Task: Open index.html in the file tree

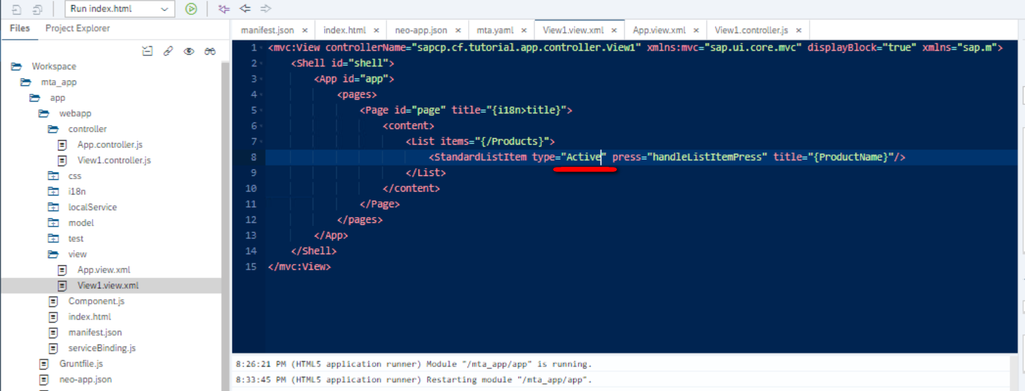Action: point(89,317)
